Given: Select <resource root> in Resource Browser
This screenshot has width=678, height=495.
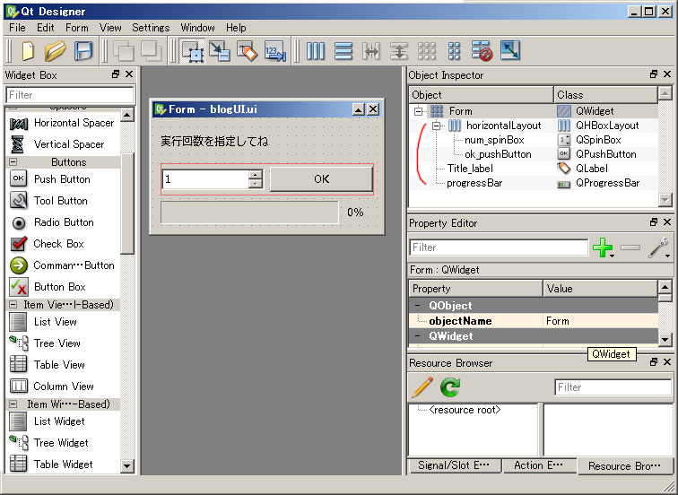Looking at the screenshot, I should point(465,410).
